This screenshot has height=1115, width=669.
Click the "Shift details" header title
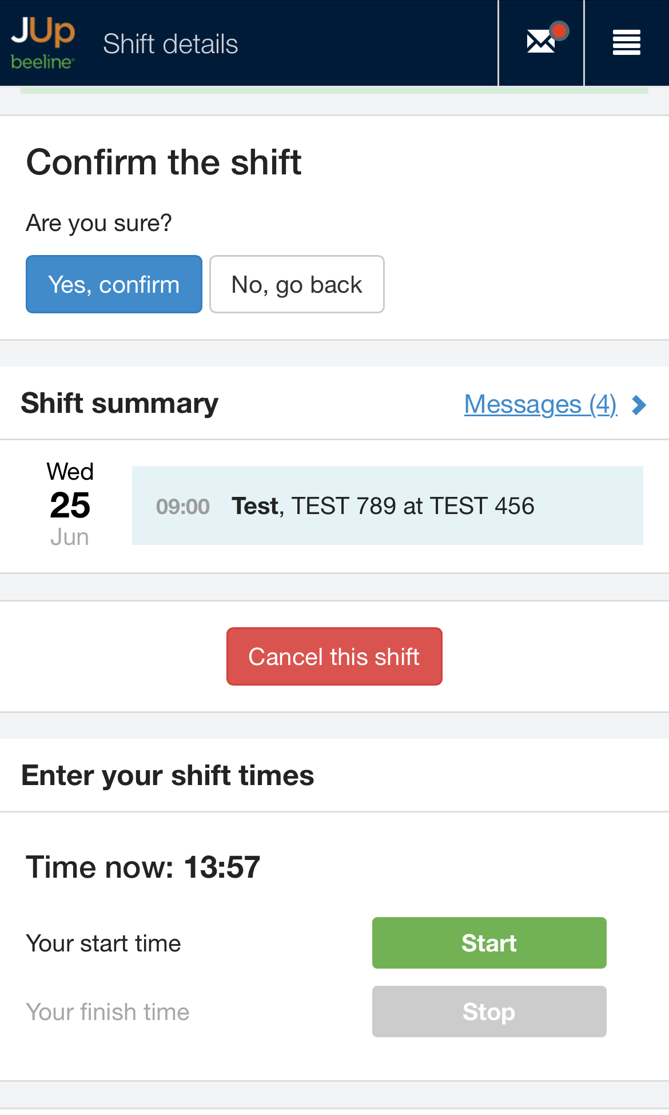pyautogui.click(x=170, y=44)
